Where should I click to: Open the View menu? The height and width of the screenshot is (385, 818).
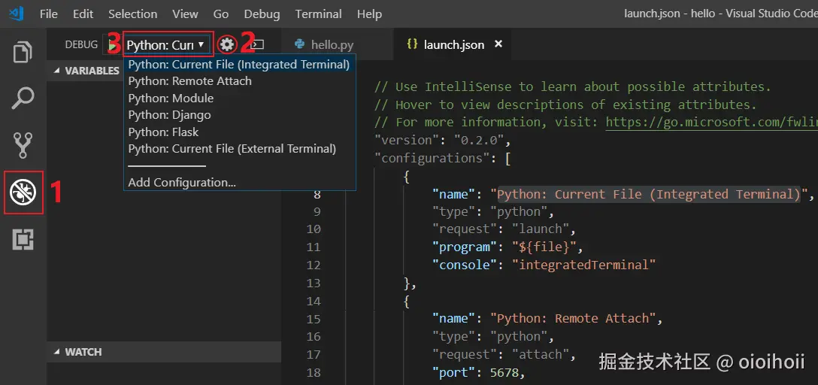pyautogui.click(x=185, y=14)
